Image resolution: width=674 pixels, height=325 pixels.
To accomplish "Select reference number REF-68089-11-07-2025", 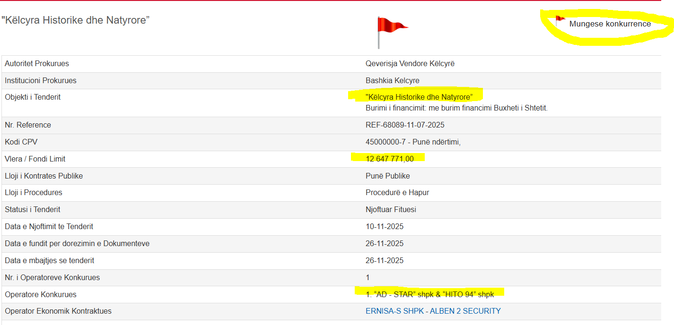I will [x=405, y=125].
